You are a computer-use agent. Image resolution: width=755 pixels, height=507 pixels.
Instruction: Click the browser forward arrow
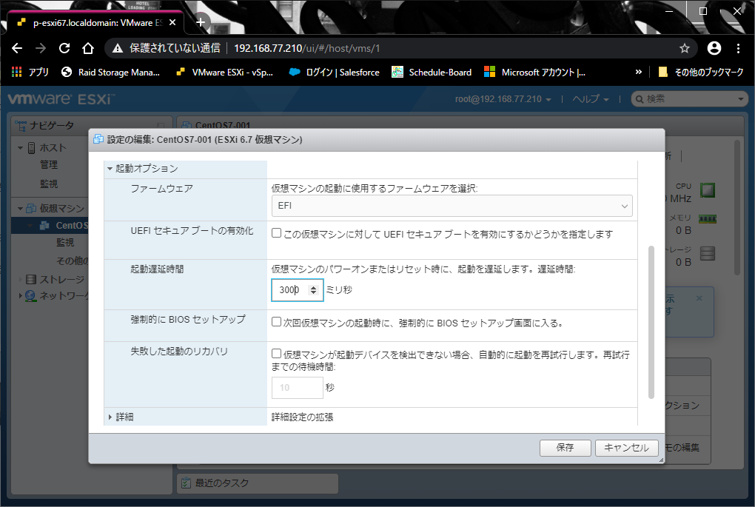41,48
